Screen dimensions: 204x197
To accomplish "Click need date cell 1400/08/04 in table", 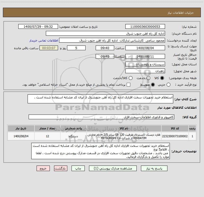I will coord(21,136).
